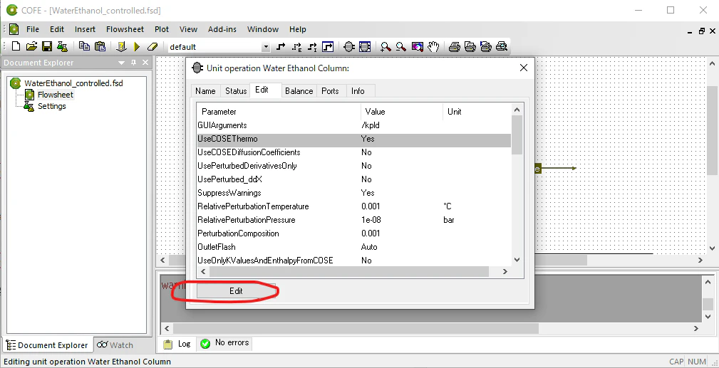Pin the Document Explorer panel
The height and width of the screenshot is (368, 719).
click(134, 63)
